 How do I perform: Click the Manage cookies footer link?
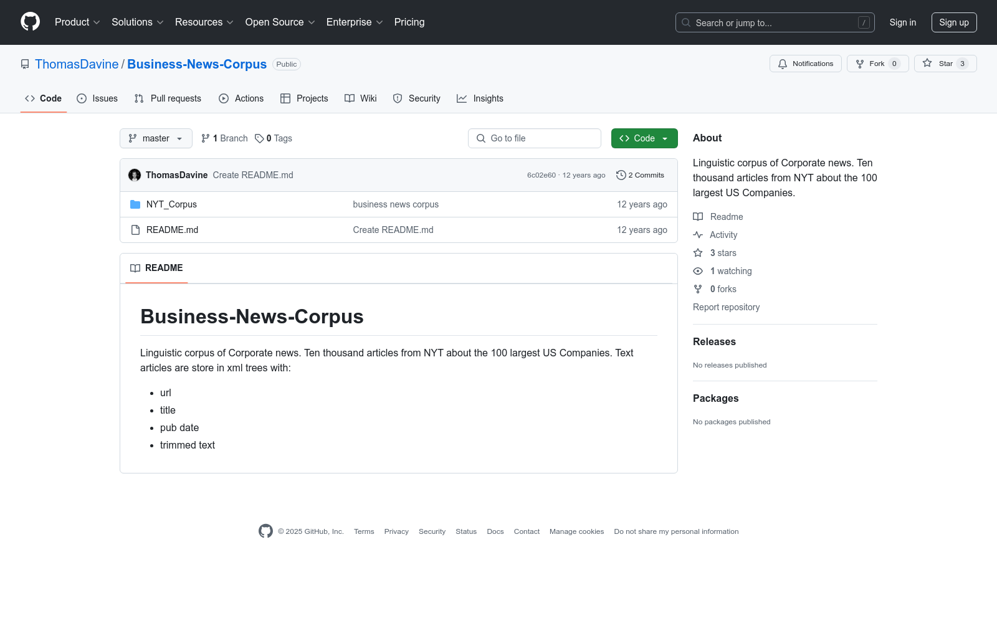tap(576, 531)
